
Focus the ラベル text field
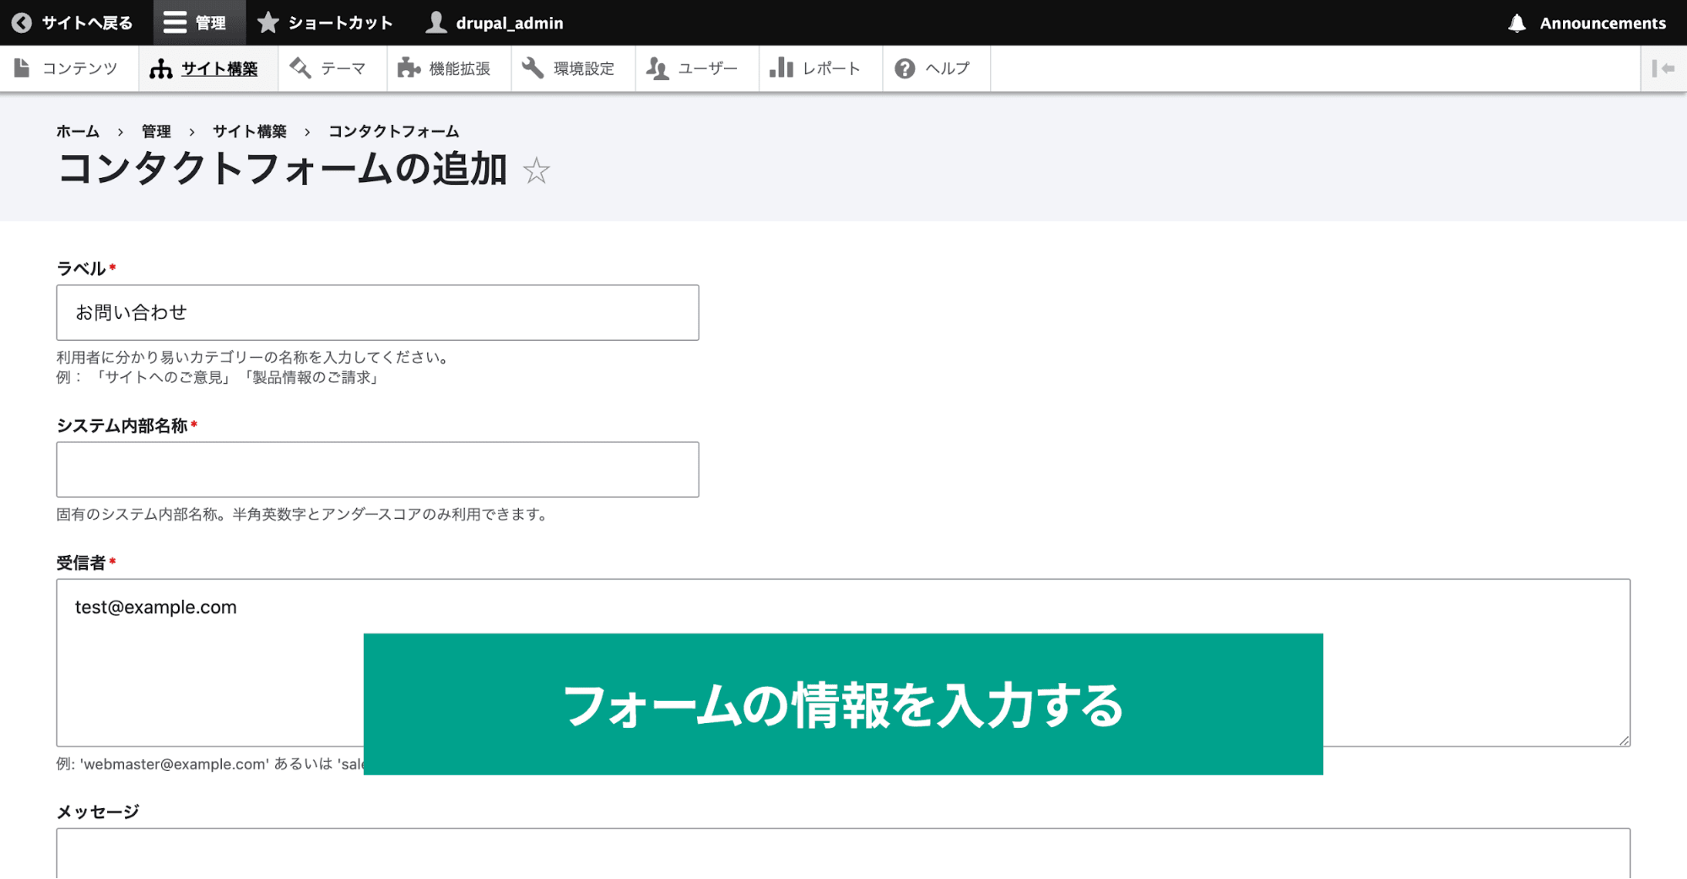(x=377, y=313)
